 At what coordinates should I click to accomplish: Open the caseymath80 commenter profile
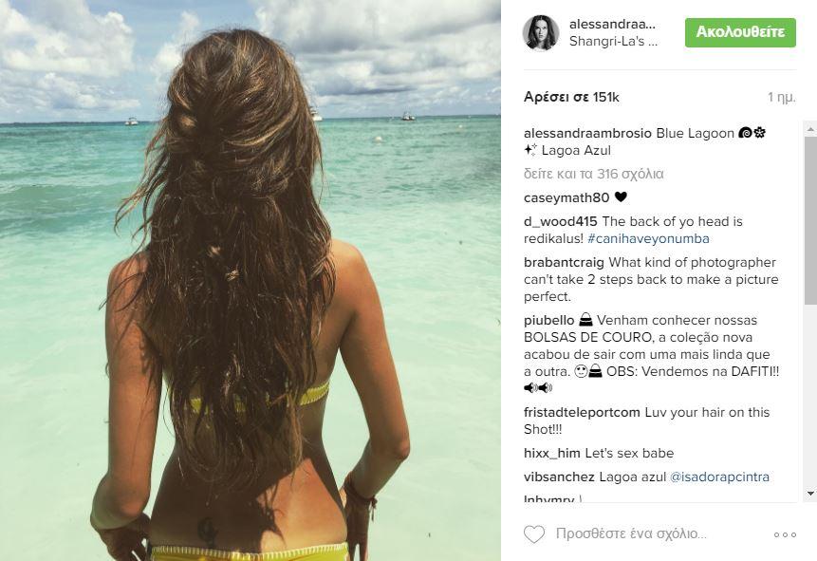point(566,197)
